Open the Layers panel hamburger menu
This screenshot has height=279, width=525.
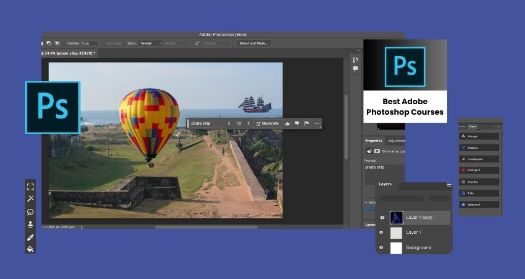[449, 185]
